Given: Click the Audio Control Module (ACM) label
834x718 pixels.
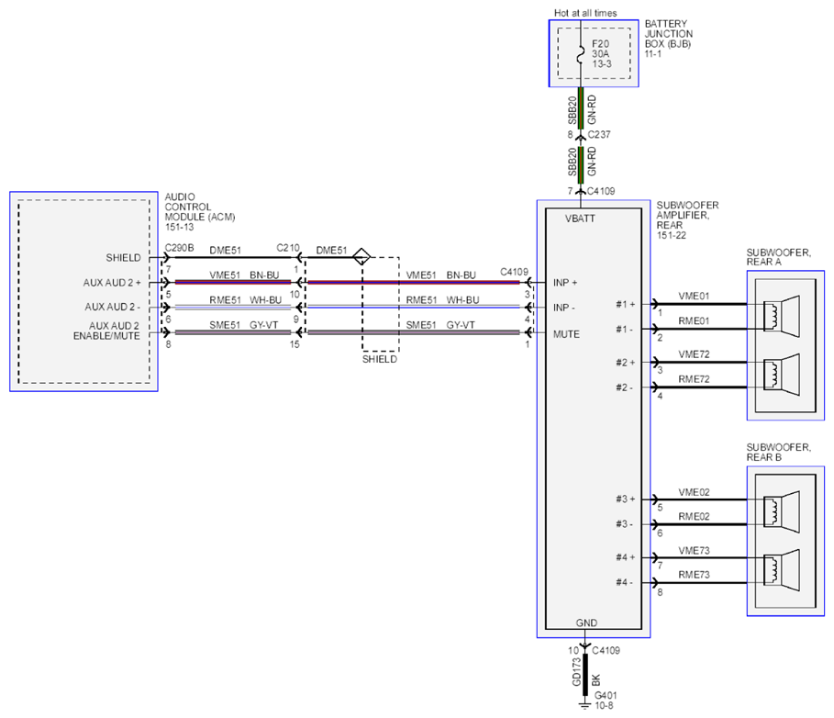Looking at the screenshot, I should click(199, 212).
